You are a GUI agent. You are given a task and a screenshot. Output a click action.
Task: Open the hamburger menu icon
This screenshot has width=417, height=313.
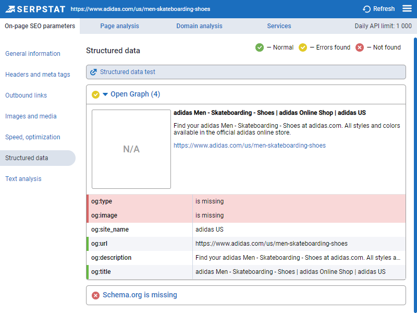pyautogui.click(x=407, y=9)
